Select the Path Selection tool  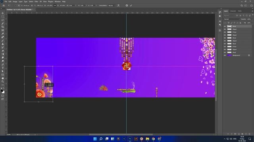coord(3,71)
